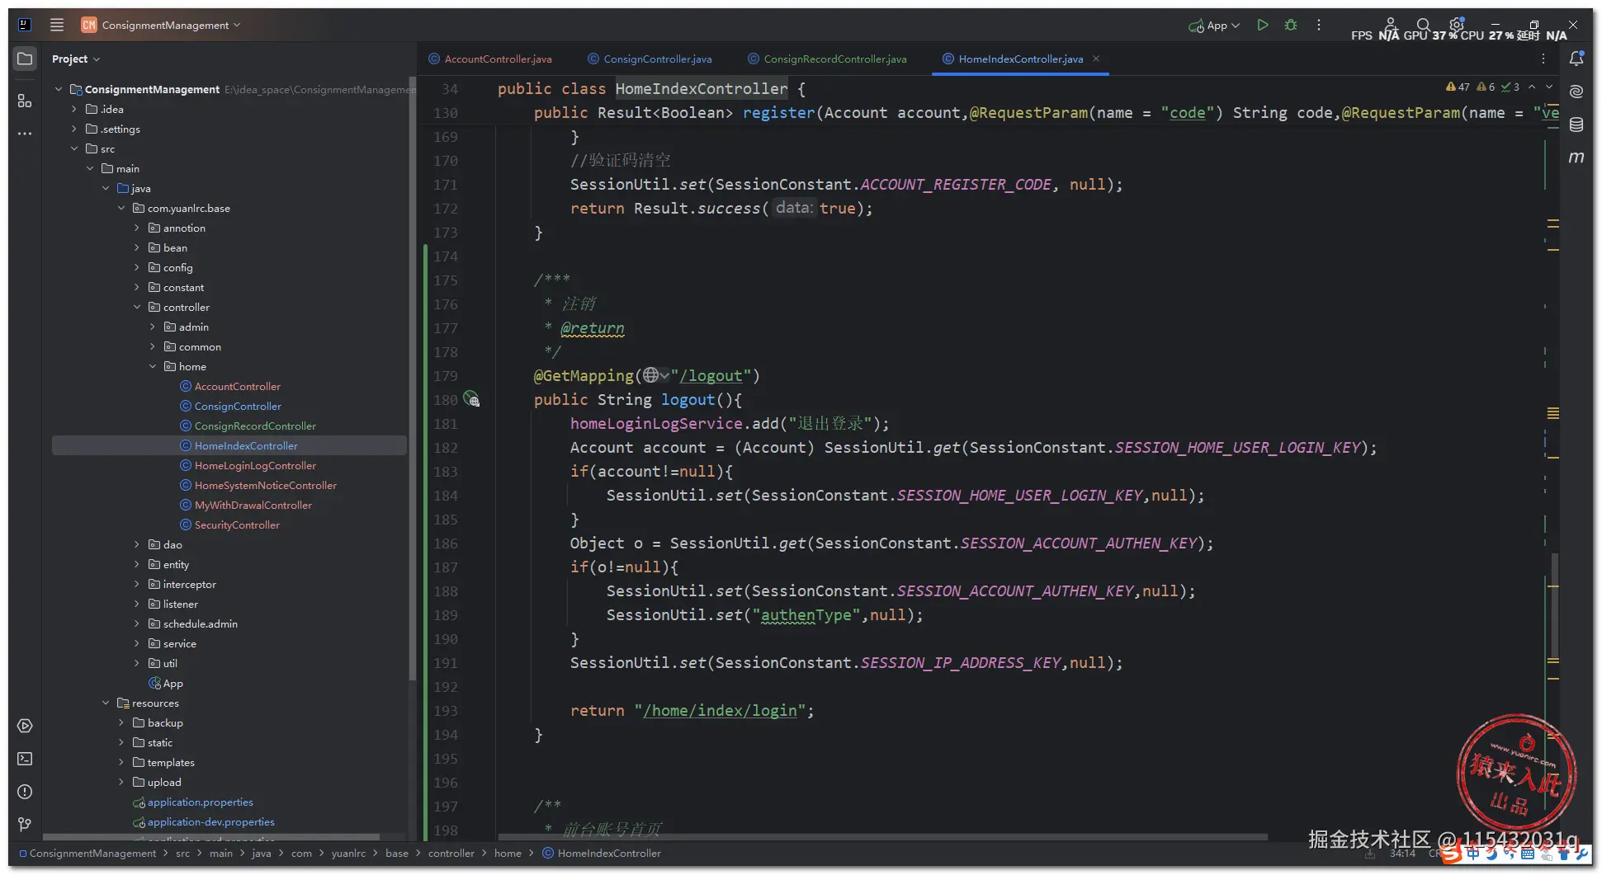The height and width of the screenshot is (875, 1602).
Task: Open the Maven tool window
Action: coord(1576,157)
